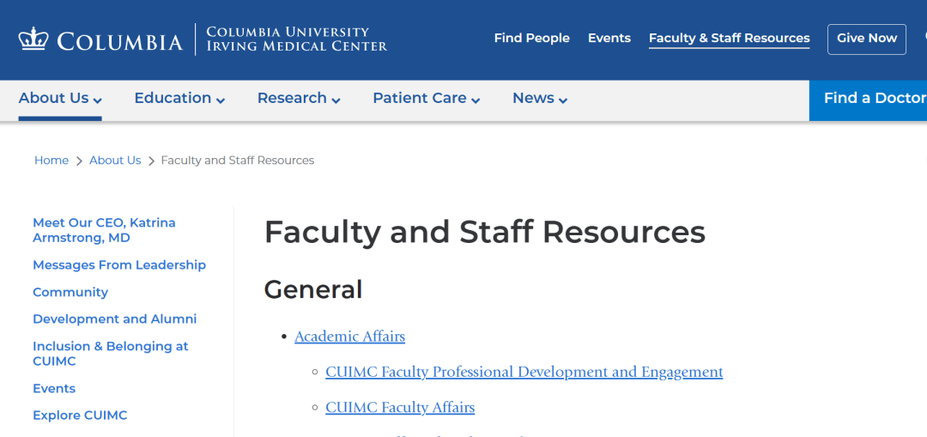The width and height of the screenshot is (927, 437).
Task: Open CUIMC Faculty Professional Development and Engagement
Action: click(524, 372)
